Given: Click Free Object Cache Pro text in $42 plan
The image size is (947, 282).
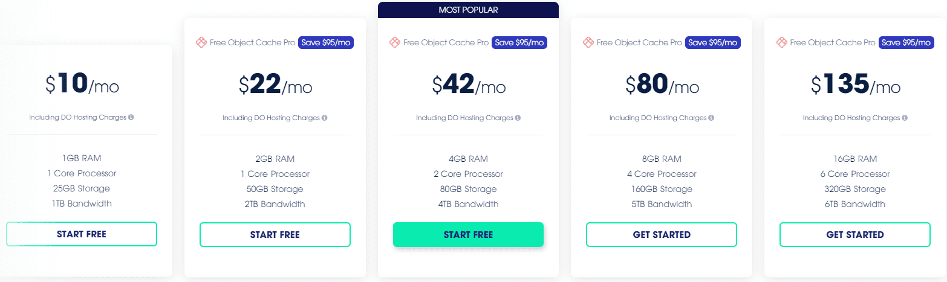Looking at the screenshot, I should point(446,42).
